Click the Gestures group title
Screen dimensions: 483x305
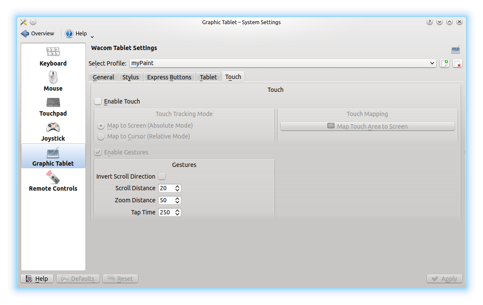(x=184, y=165)
